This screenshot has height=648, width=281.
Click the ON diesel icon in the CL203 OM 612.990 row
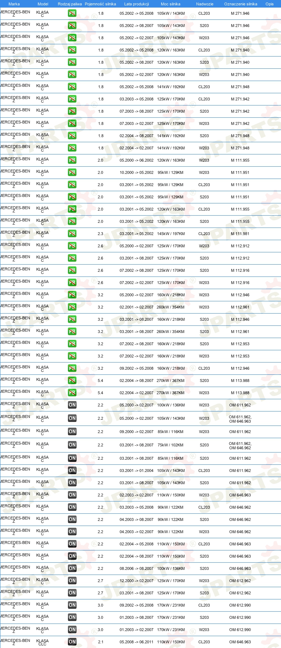[x=72, y=605]
